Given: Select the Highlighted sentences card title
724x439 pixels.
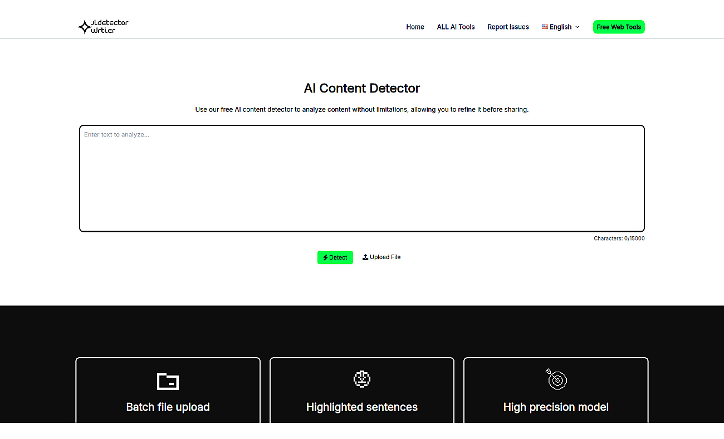Looking at the screenshot, I should [x=362, y=407].
